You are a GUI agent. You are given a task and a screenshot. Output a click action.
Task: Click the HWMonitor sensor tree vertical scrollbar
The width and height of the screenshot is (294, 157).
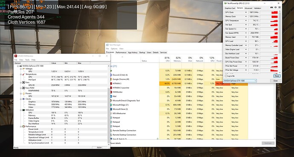pyautogui.click(x=109, y=105)
